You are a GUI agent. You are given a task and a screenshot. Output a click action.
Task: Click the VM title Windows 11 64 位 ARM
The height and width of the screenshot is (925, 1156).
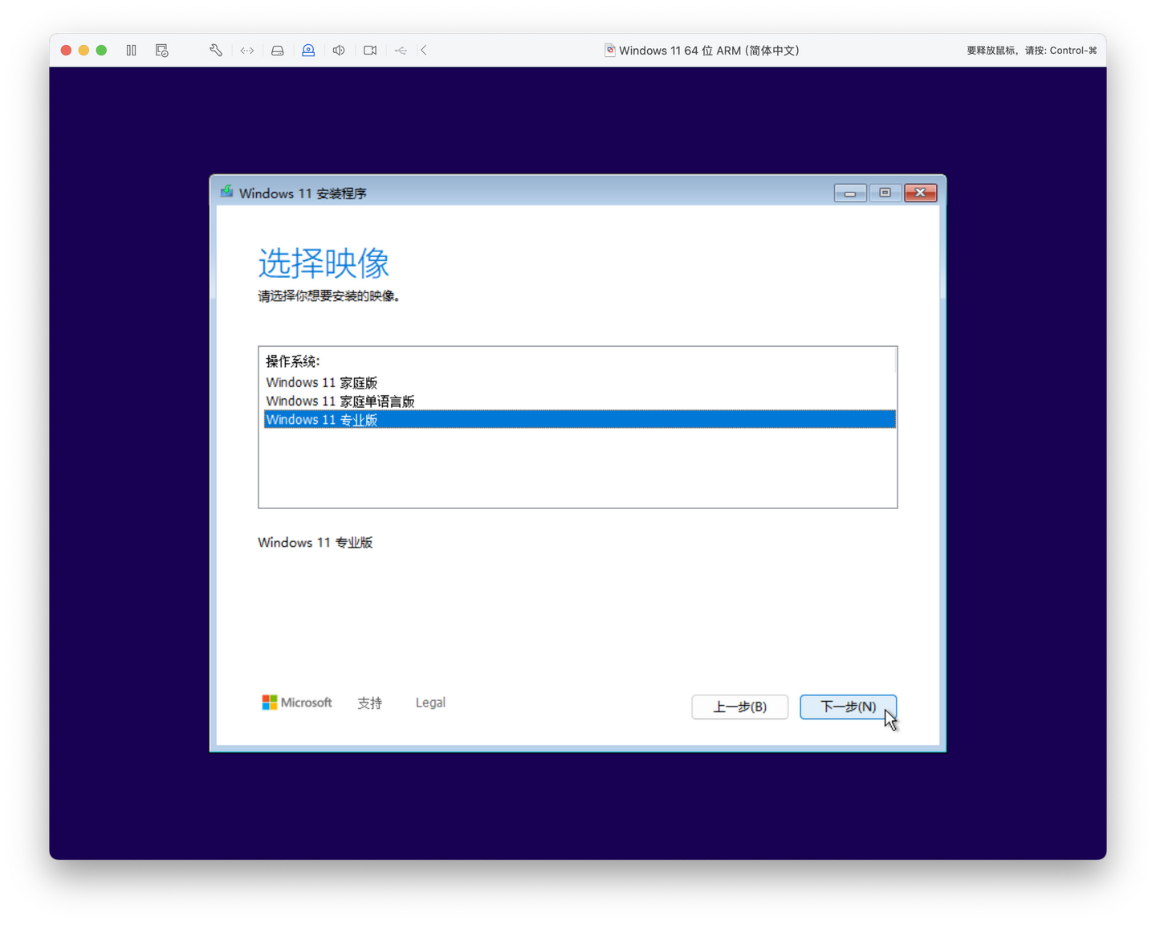point(709,51)
